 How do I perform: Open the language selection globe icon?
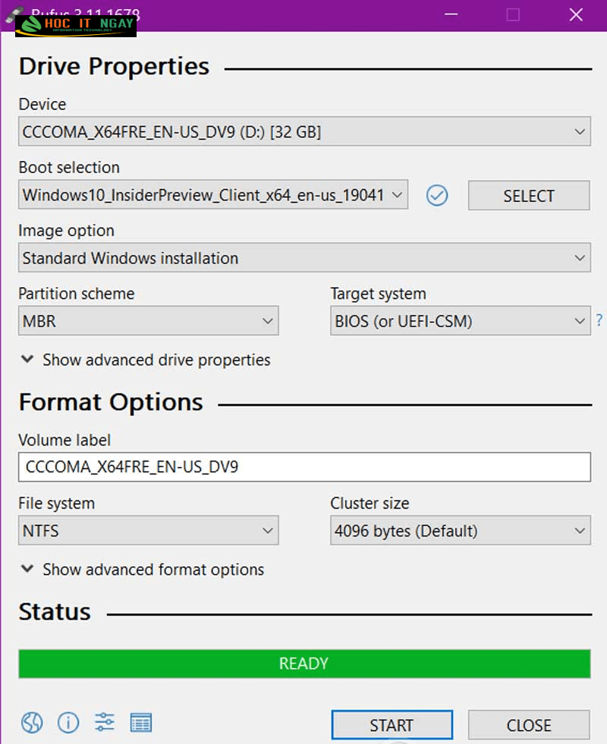(32, 723)
